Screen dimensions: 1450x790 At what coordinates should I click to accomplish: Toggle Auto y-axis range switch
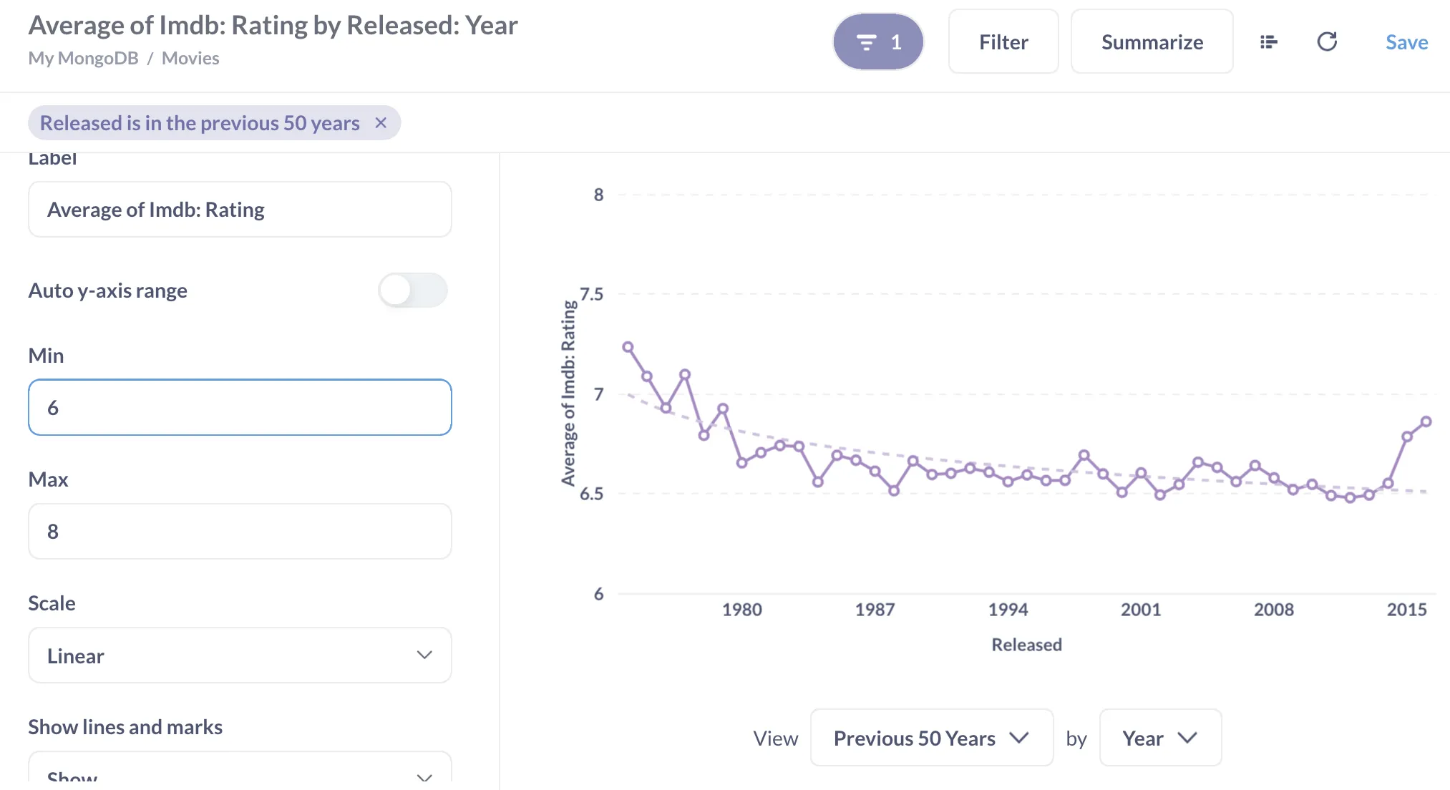click(x=412, y=291)
